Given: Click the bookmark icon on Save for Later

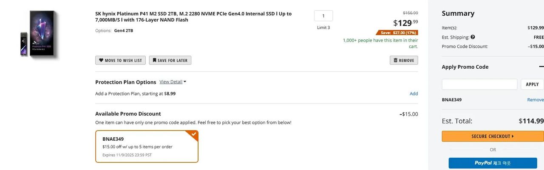Looking at the screenshot, I should (x=154, y=60).
